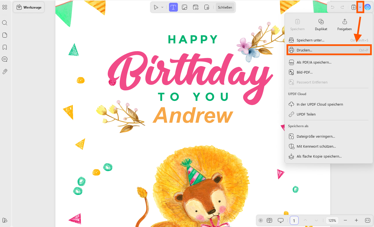Expand the bottom toolbar collapse chevron
Image resolution: width=374 pixels, height=227 pixels.
261,220
